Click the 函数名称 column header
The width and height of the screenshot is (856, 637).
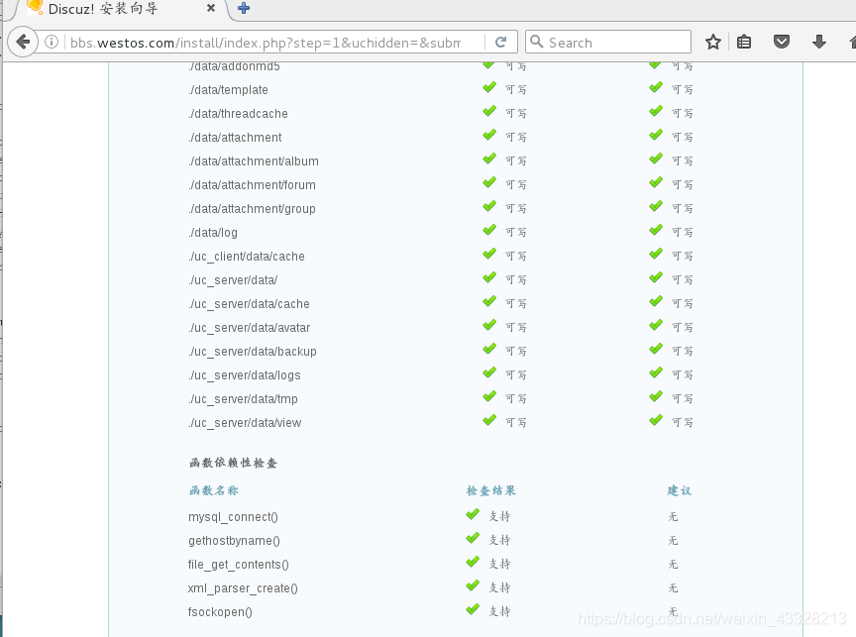click(x=213, y=490)
